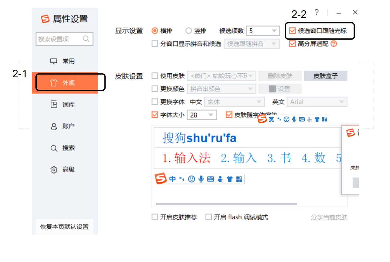Click the 皮肤盒子 button

[326, 76]
